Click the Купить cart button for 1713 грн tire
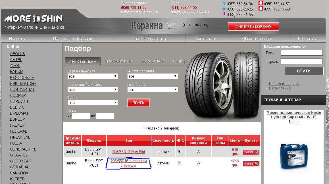 [x=251, y=164]
